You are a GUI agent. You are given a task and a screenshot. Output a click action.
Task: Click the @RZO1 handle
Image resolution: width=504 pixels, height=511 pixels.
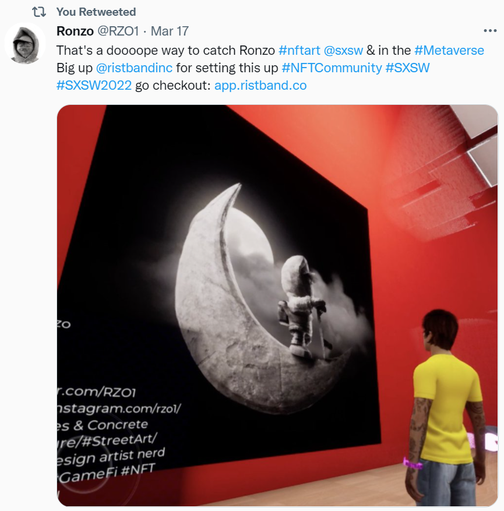click(x=118, y=31)
